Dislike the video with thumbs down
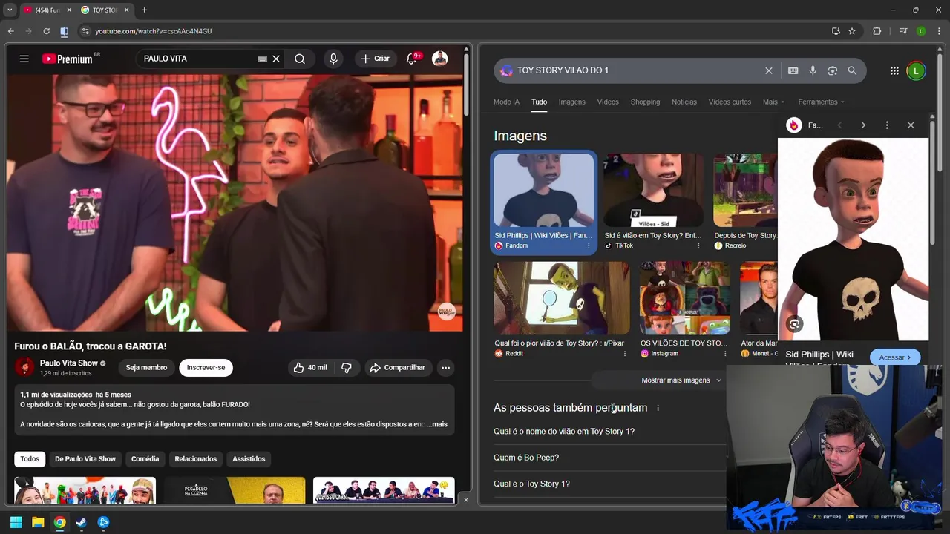The height and width of the screenshot is (534, 950). click(x=347, y=367)
